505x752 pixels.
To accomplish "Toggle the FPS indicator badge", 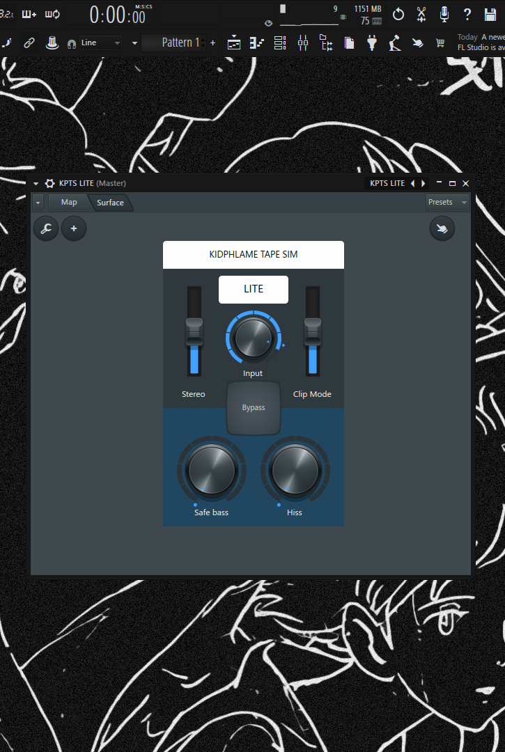I will click(x=377, y=21).
